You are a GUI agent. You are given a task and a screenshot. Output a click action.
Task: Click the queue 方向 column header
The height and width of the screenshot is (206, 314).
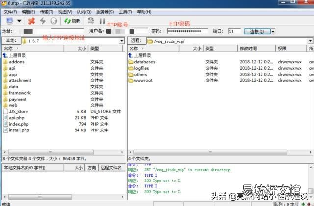[92, 168]
